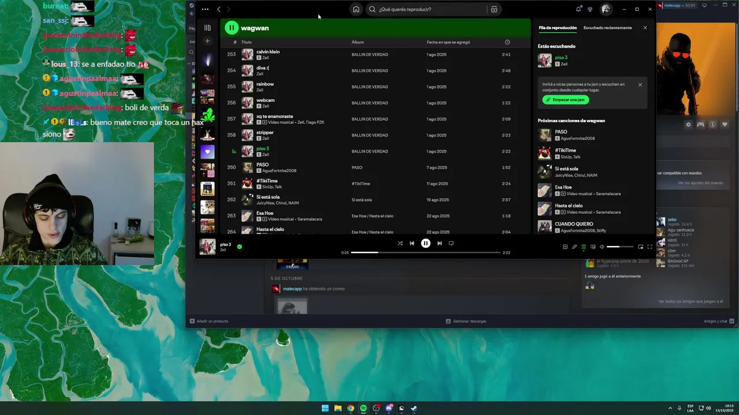
Task: Switch to the "Fila de reproducción" tab
Action: click(557, 28)
